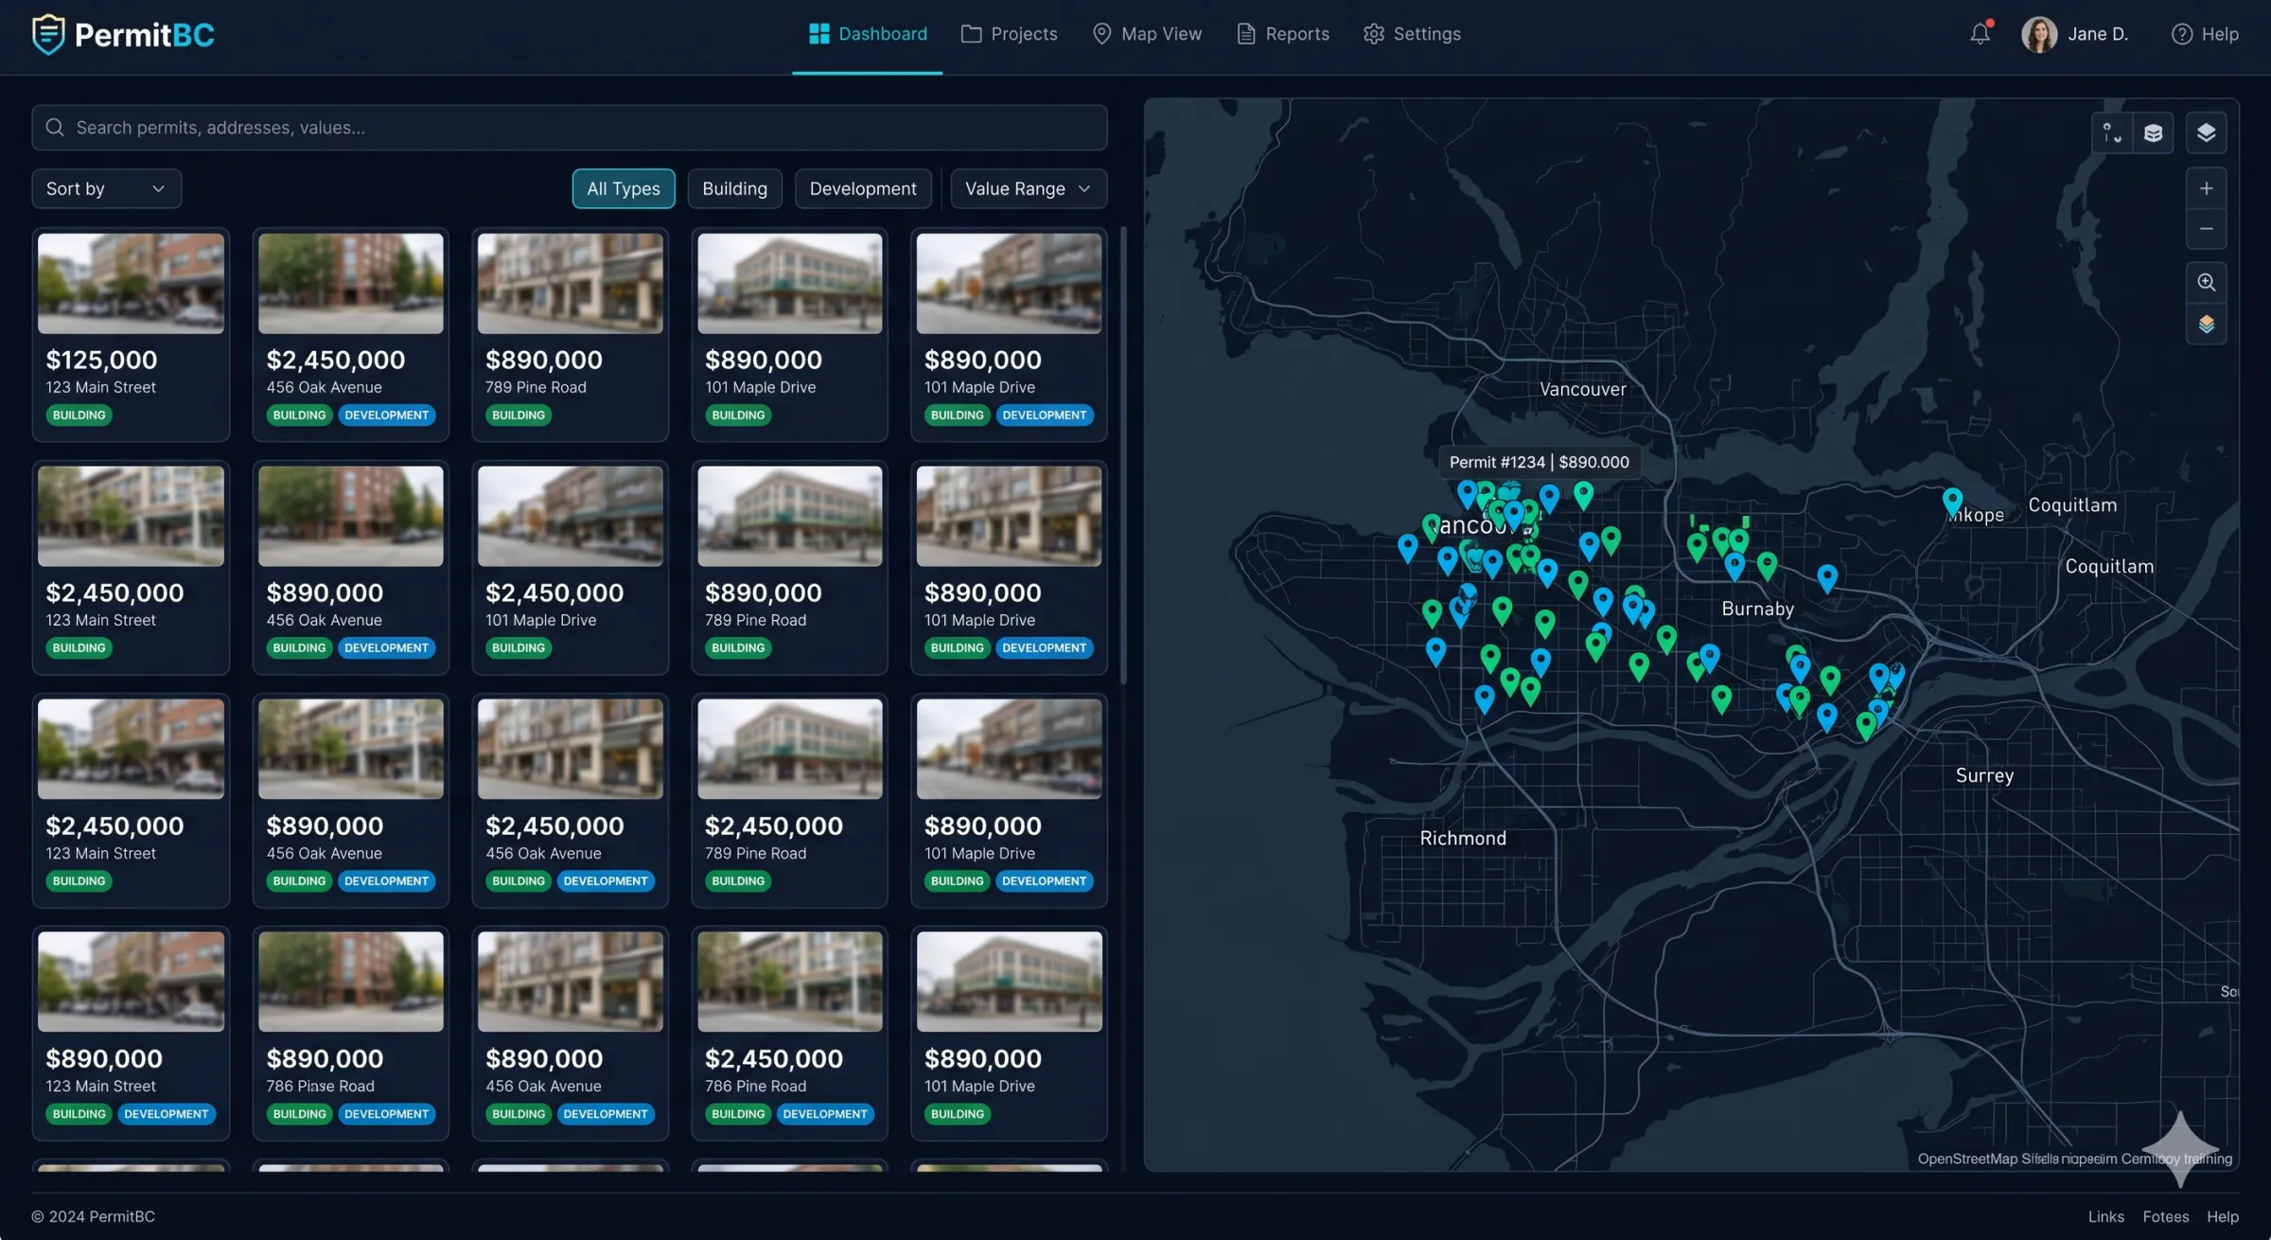The image size is (2271, 1240).
Task: Click the Links footer link
Action: point(2105,1216)
